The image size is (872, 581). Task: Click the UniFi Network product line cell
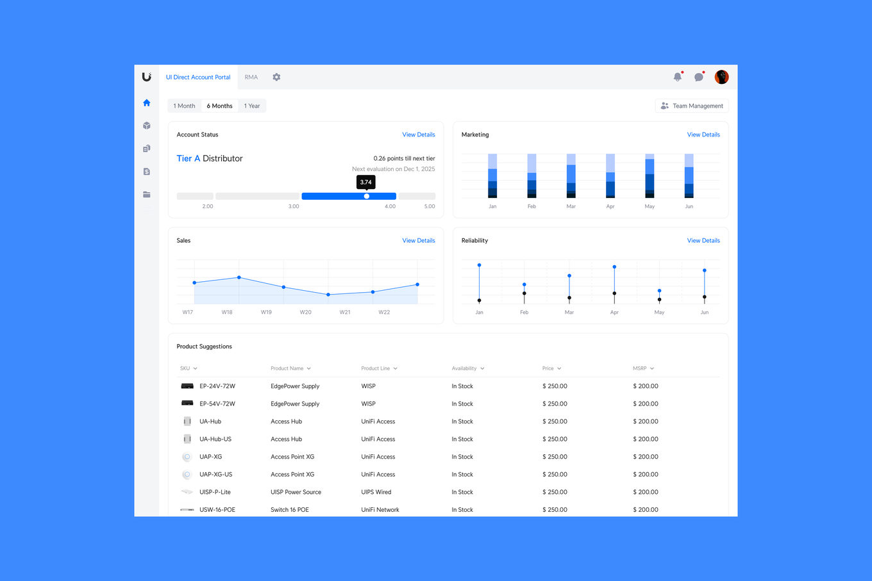(x=380, y=510)
